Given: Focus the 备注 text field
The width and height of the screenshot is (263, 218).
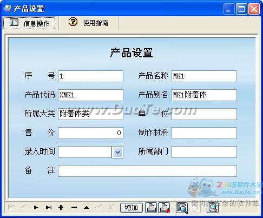Looking at the screenshot, I should coord(147,171).
